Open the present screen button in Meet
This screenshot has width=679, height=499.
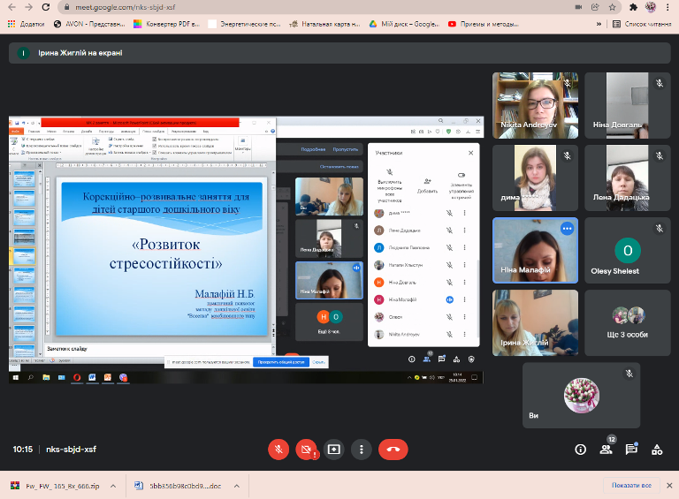point(334,450)
